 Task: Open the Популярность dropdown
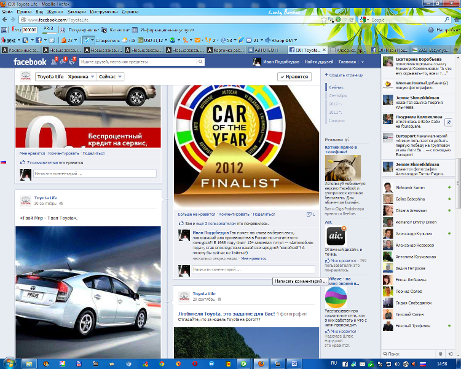pyautogui.click(x=84, y=30)
